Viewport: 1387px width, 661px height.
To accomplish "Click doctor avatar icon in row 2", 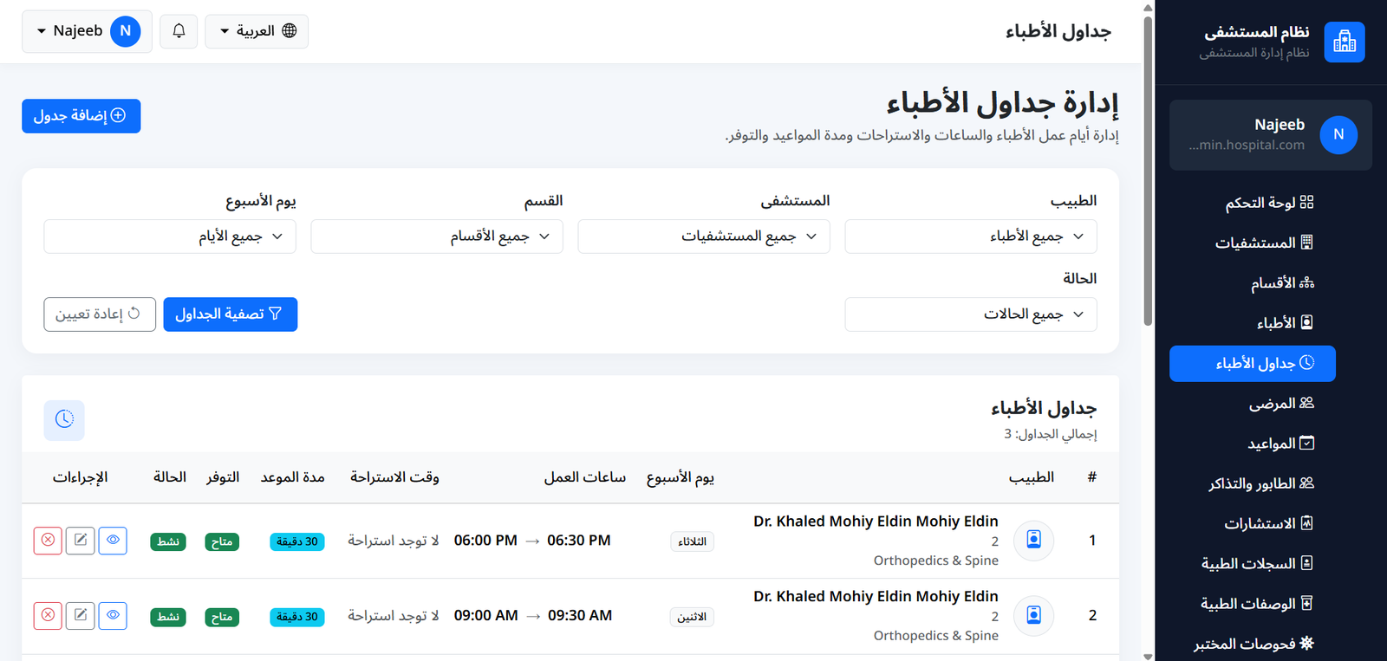I will pyautogui.click(x=1033, y=616).
